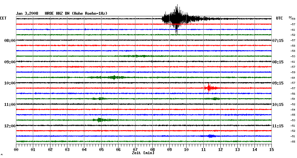
Task: Click the station title "HROE HHZ BW (Hohe Roehn-1Hz)"
Action: click(x=76, y=13)
